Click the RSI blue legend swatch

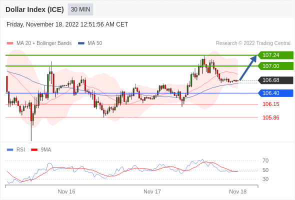coord(10,150)
